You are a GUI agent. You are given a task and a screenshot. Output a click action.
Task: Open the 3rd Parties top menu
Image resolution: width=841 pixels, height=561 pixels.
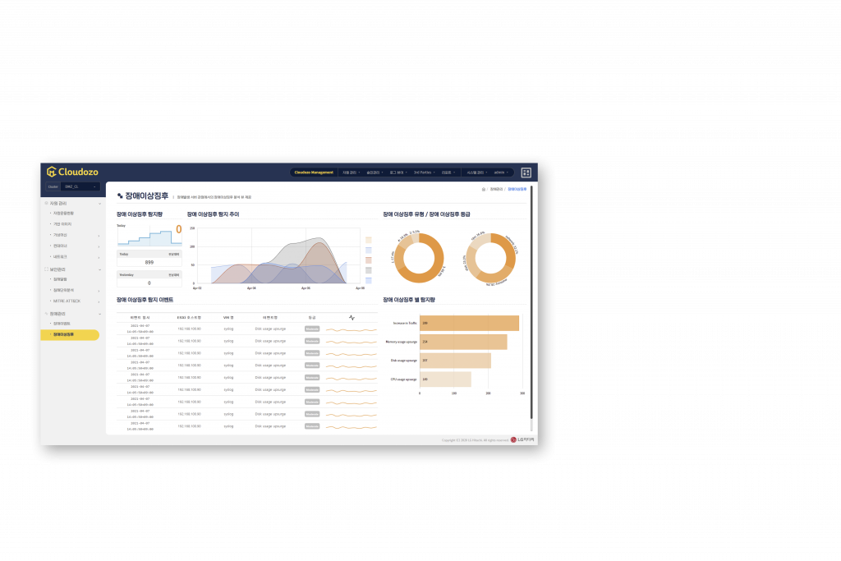coord(425,172)
